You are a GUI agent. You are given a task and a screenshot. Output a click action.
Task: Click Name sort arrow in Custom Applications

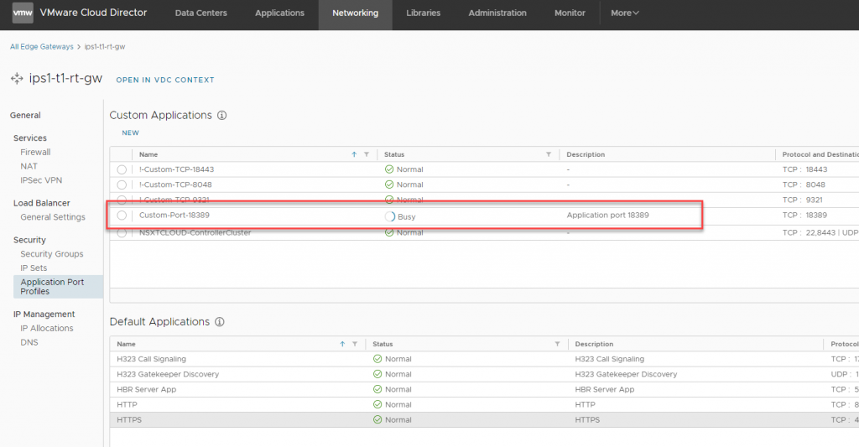(x=354, y=155)
